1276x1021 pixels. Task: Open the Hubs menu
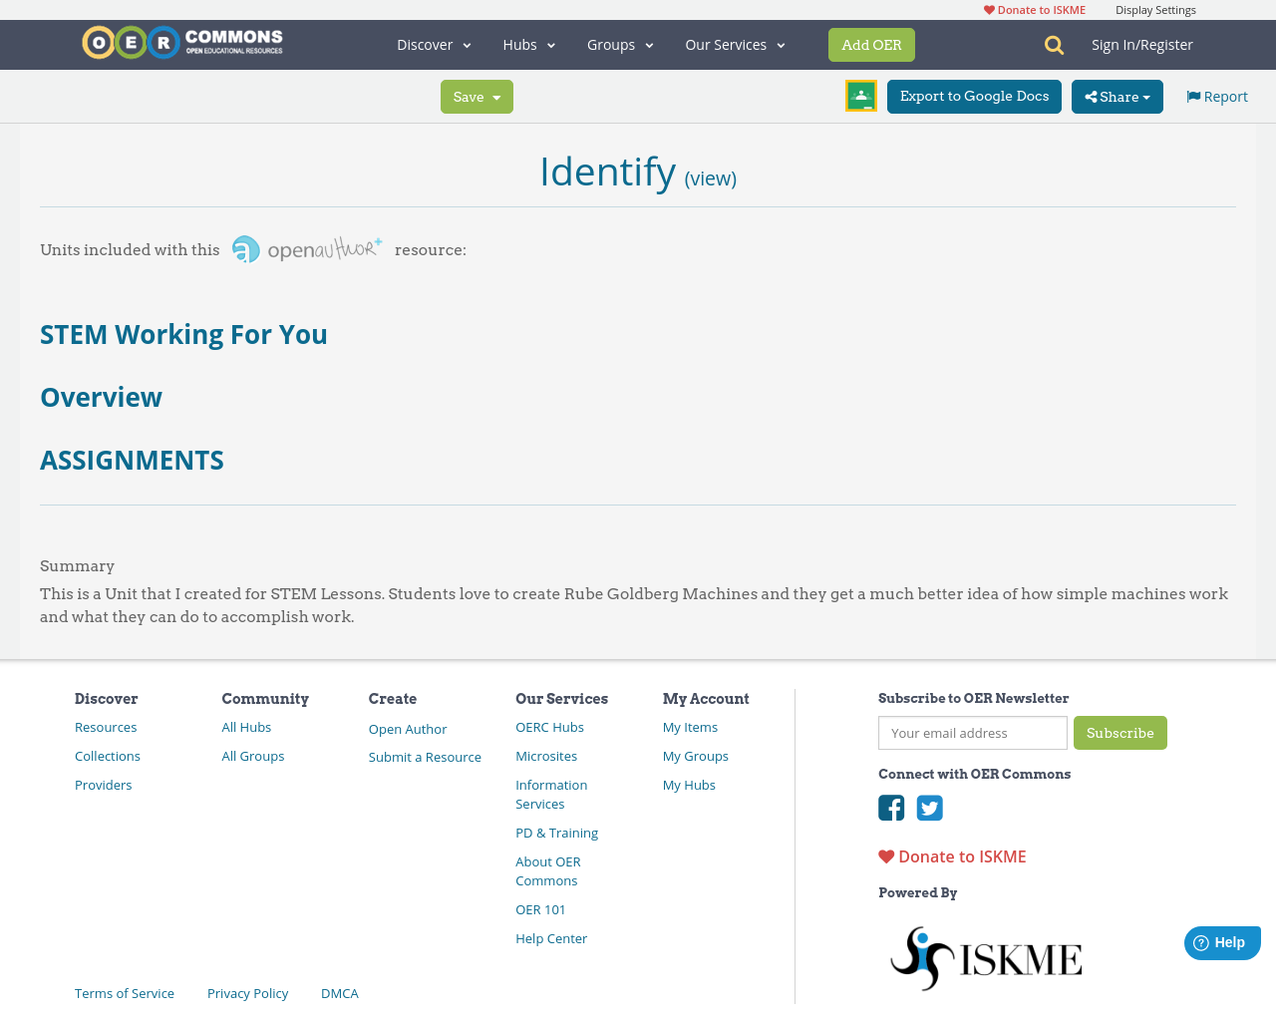point(528,43)
